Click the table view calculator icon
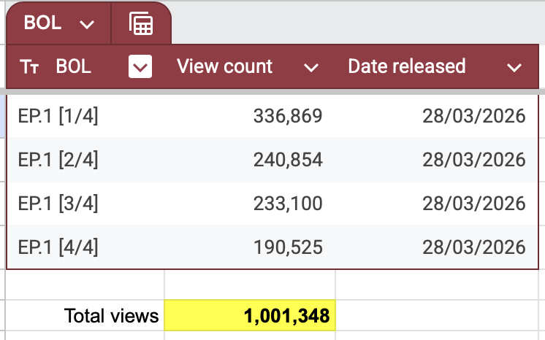545x340 pixels. [141, 23]
